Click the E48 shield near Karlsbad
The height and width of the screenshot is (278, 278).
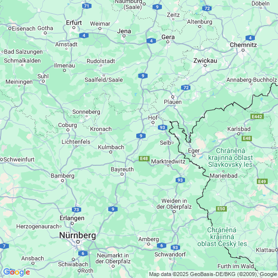tap(247, 138)
